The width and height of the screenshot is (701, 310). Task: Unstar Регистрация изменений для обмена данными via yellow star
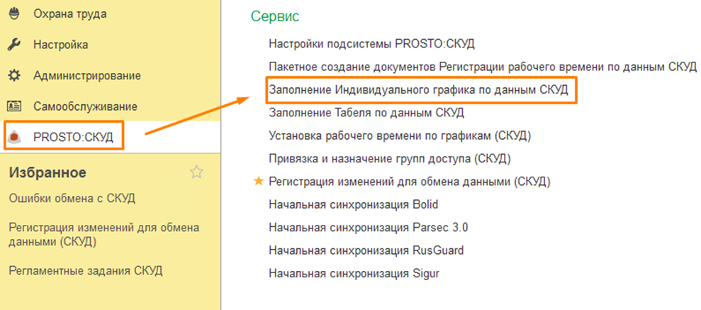(259, 182)
